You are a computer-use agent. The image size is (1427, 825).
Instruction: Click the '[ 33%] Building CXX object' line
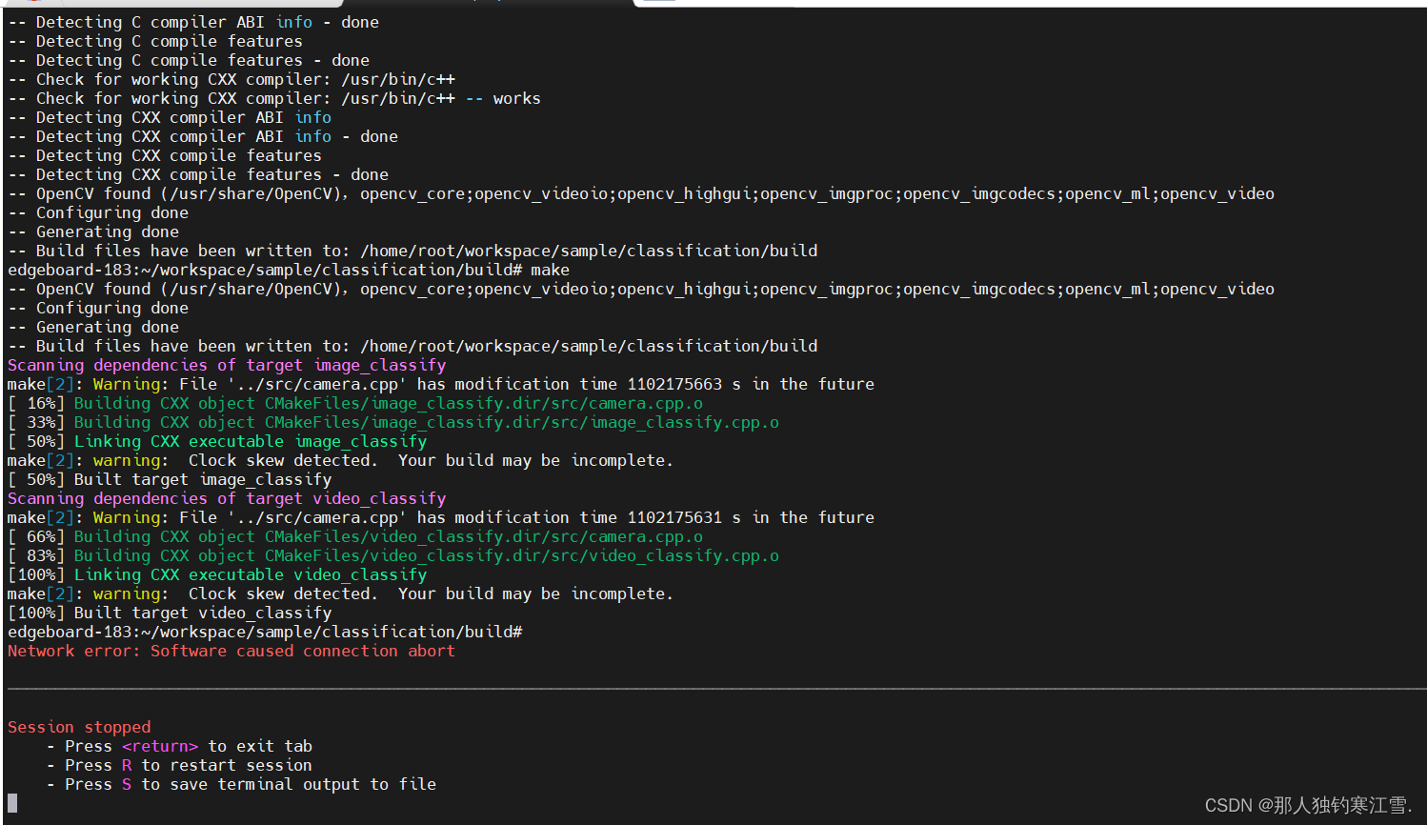393,423
